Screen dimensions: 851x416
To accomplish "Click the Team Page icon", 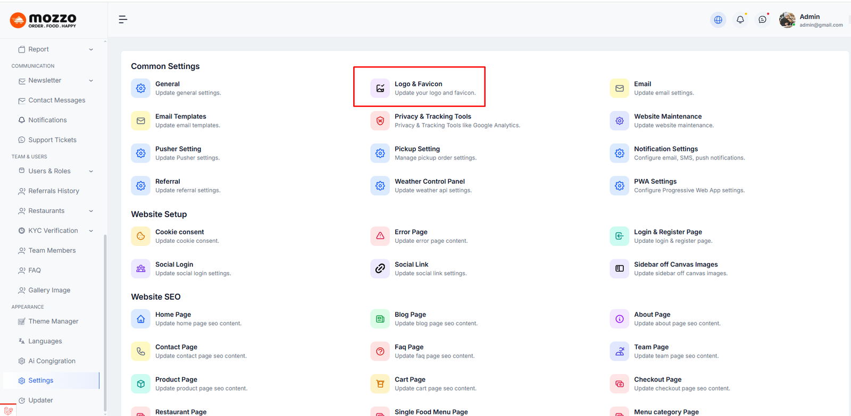I will [x=620, y=351].
